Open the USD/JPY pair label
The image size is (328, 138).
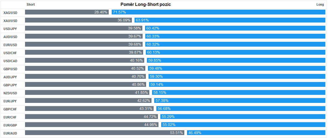point(10,29)
